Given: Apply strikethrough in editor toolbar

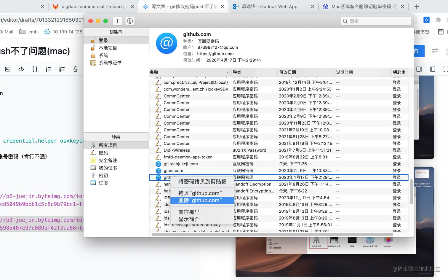Looking at the screenshot, I should (76, 69).
